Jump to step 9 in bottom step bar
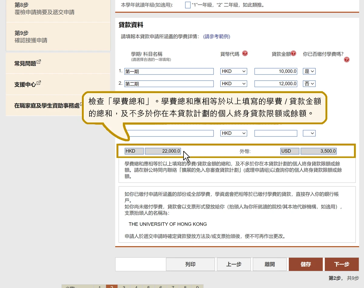This screenshot has height=288, width=364. [x=197, y=286]
